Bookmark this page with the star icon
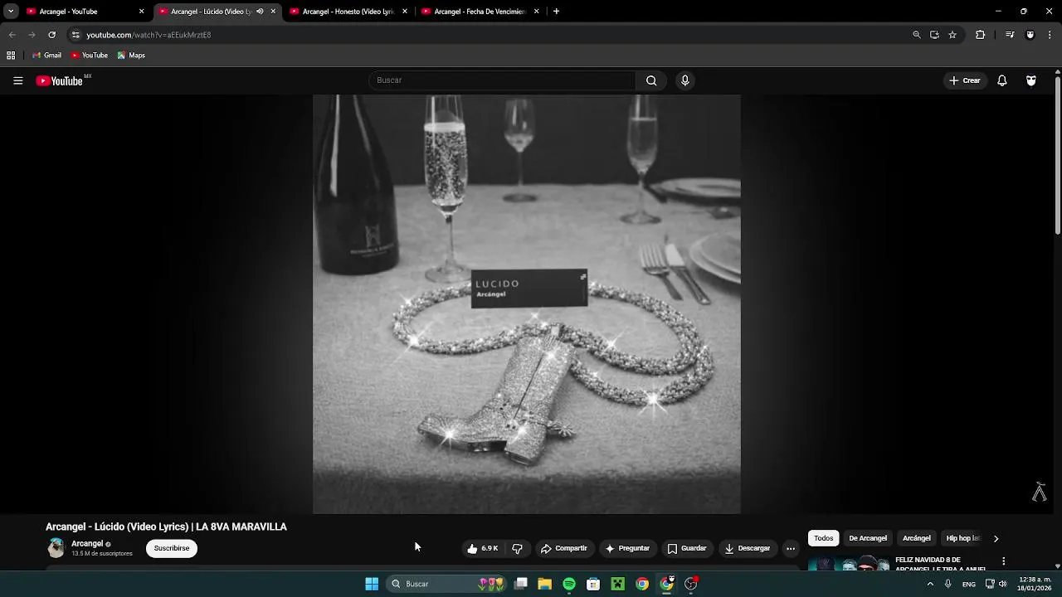 (952, 35)
